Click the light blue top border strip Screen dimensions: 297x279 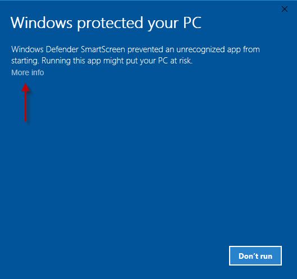[148, 1]
